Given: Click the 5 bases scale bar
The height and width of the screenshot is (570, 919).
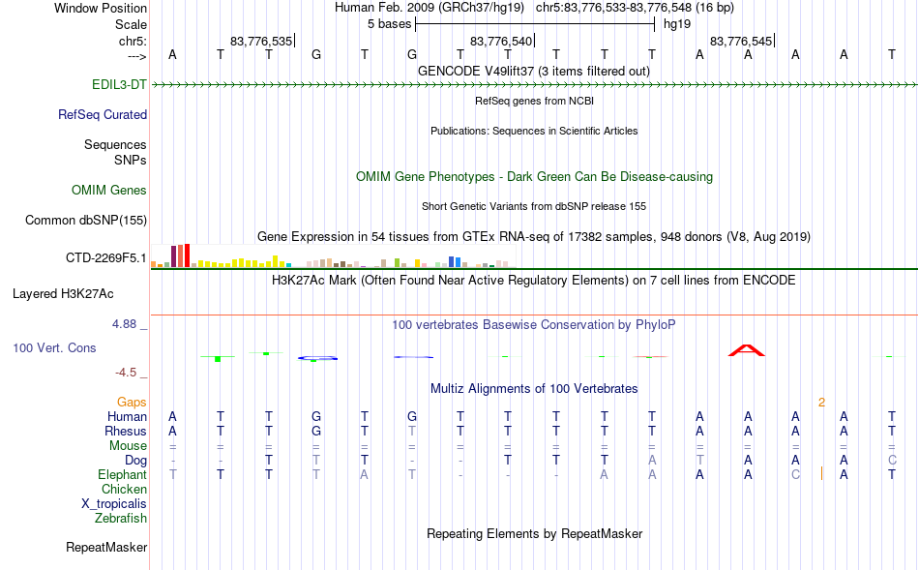Looking at the screenshot, I should [x=535, y=24].
